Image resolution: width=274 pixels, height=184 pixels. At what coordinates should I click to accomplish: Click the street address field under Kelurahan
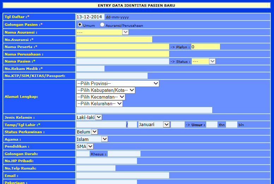pos(144,110)
